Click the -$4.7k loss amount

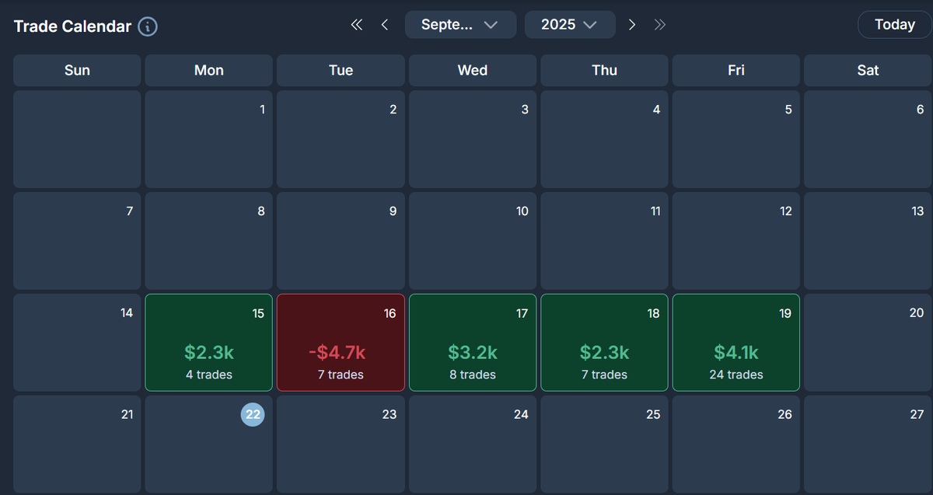coord(337,352)
